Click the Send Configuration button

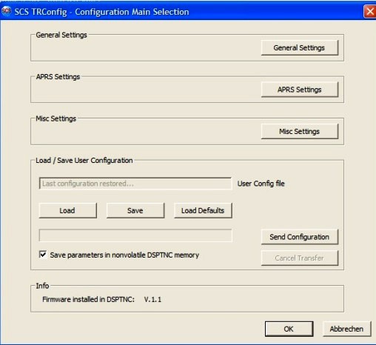coord(300,237)
